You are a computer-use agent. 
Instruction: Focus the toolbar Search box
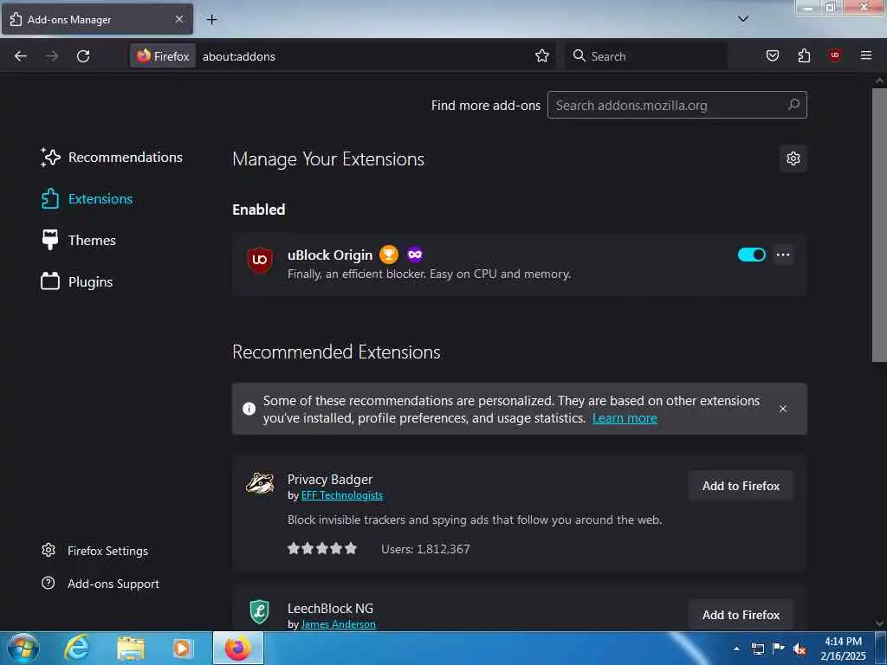(646, 56)
